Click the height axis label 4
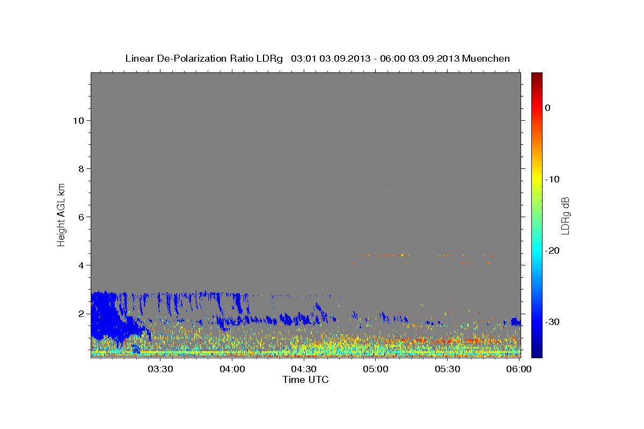Viewport: 644px width, 429px height. 81,265
